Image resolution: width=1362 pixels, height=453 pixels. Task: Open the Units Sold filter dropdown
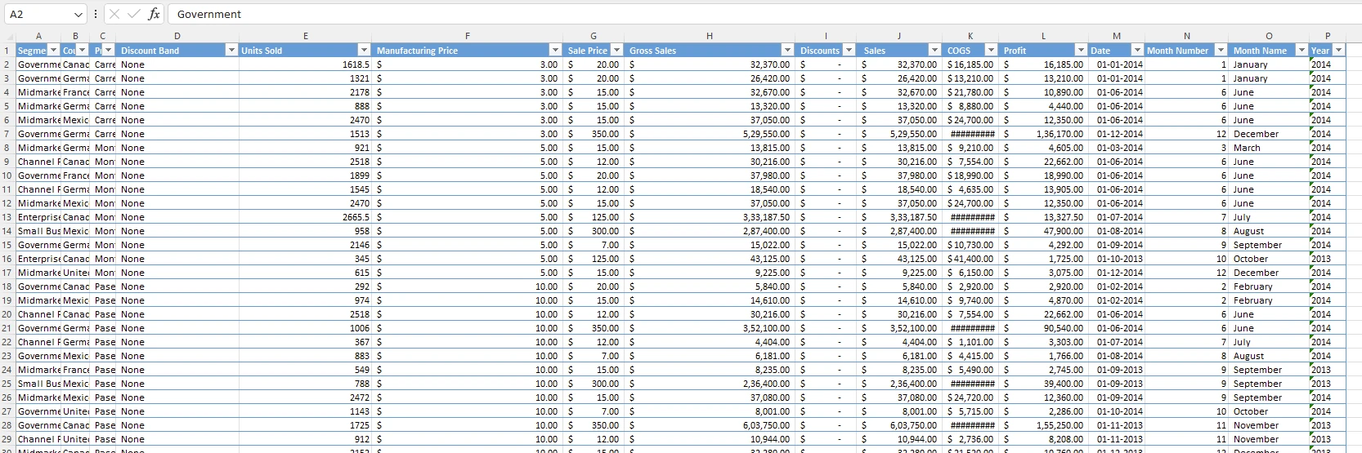coord(364,51)
